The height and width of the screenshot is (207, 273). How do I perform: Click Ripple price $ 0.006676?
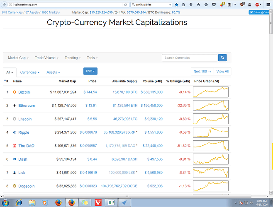88,132
